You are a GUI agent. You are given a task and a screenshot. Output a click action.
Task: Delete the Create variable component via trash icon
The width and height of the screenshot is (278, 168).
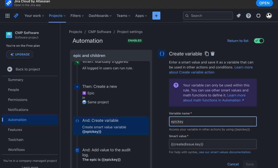pos(213,54)
